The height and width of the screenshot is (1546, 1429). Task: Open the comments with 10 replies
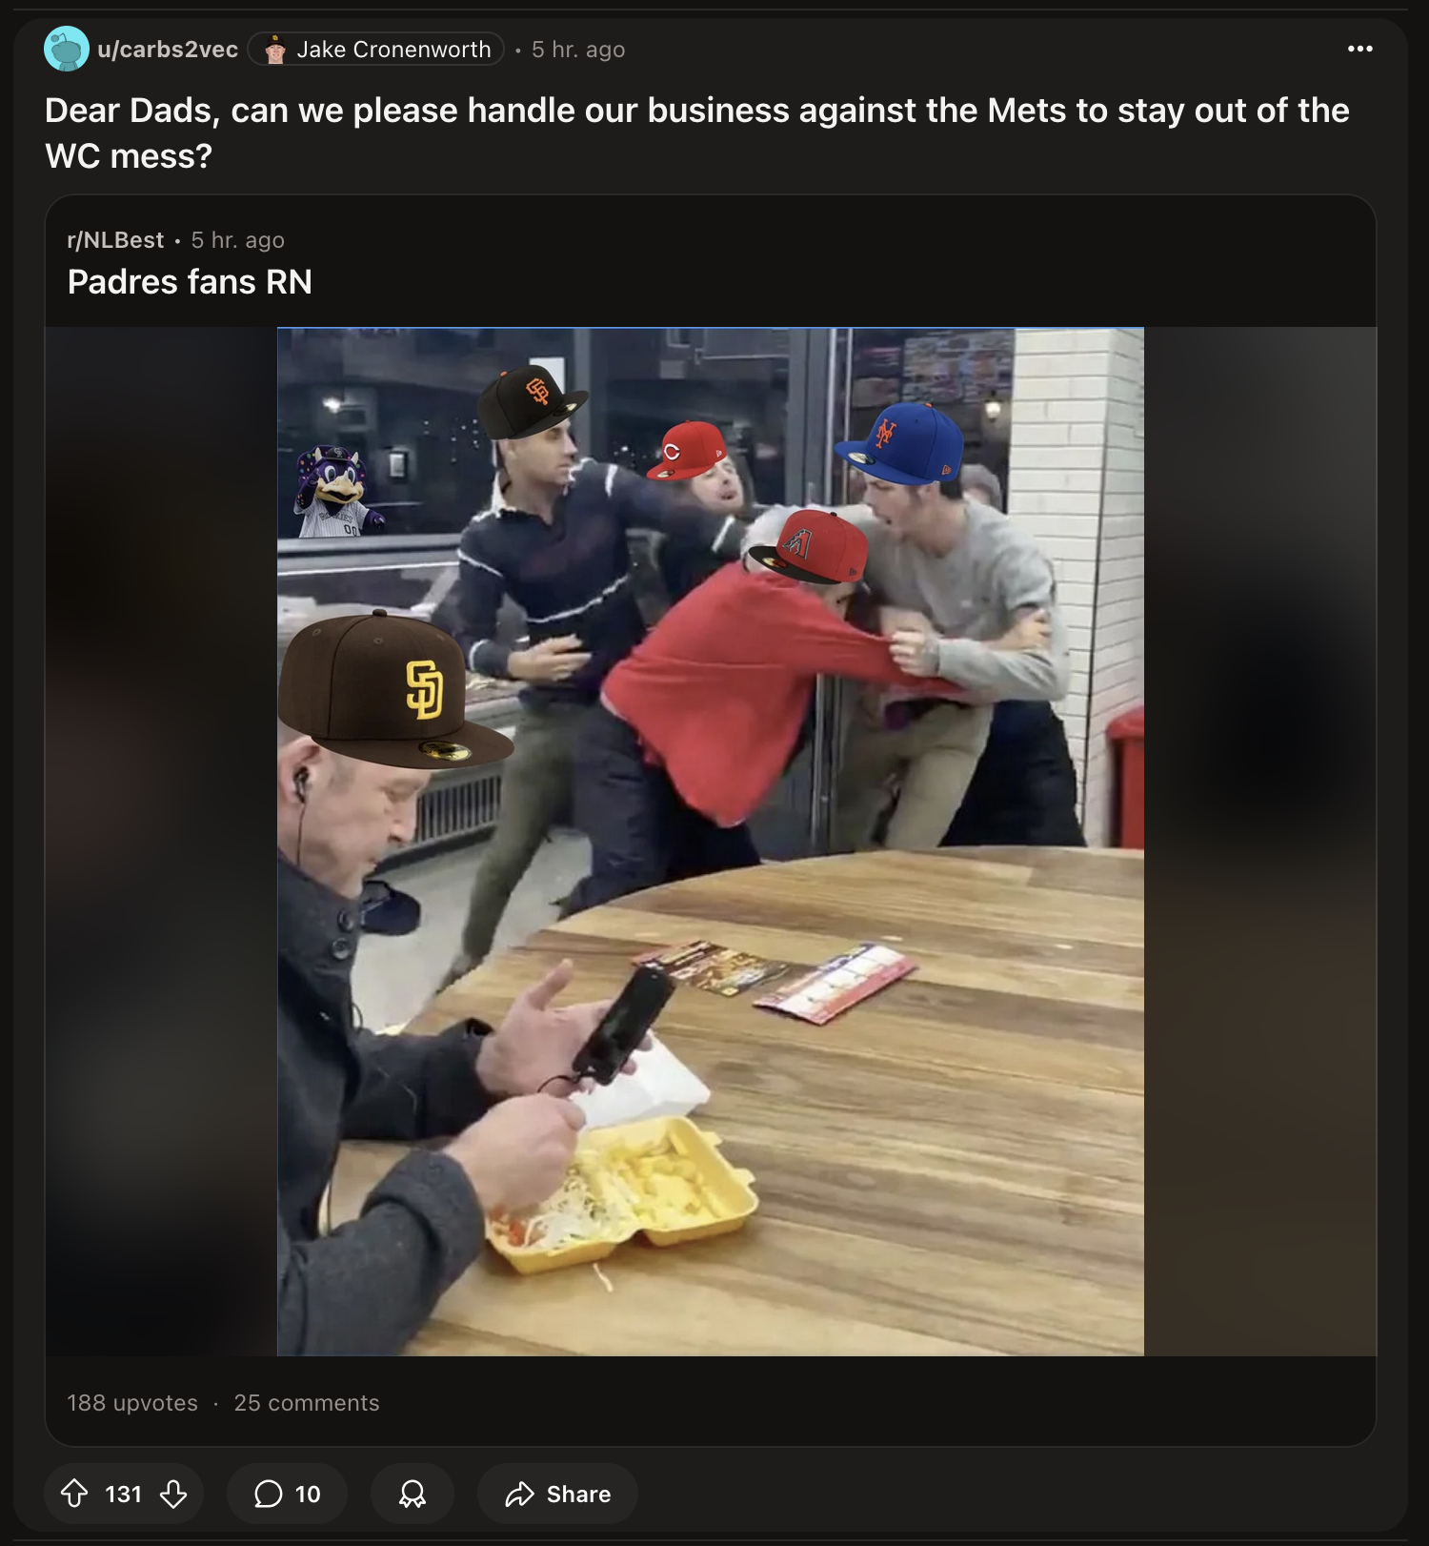point(287,1494)
